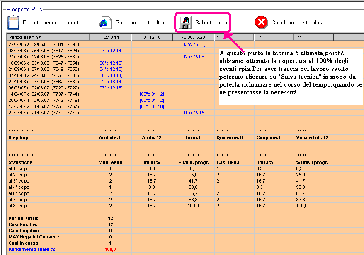Click result cell [08°c 31 12]
364x255 pixels.
tap(152, 94)
